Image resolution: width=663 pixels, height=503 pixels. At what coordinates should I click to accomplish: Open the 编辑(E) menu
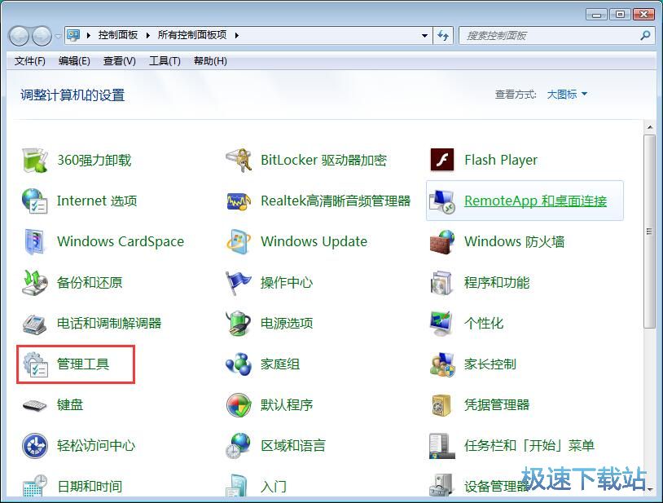pyautogui.click(x=74, y=61)
